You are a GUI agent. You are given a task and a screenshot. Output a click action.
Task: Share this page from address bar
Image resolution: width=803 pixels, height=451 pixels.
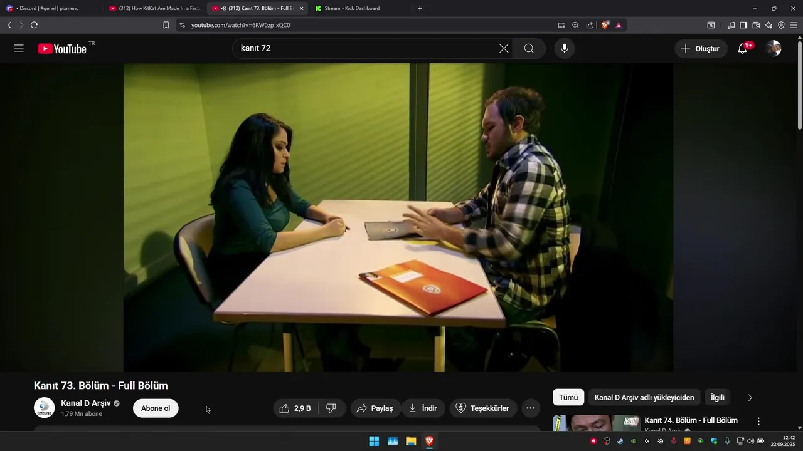(x=590, y=25)
